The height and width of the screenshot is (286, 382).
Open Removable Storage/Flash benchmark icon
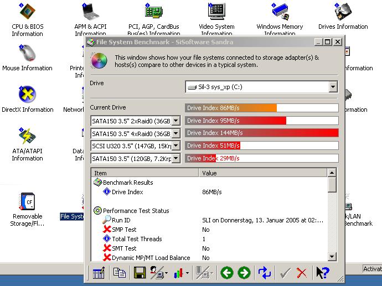coord(27,209)
